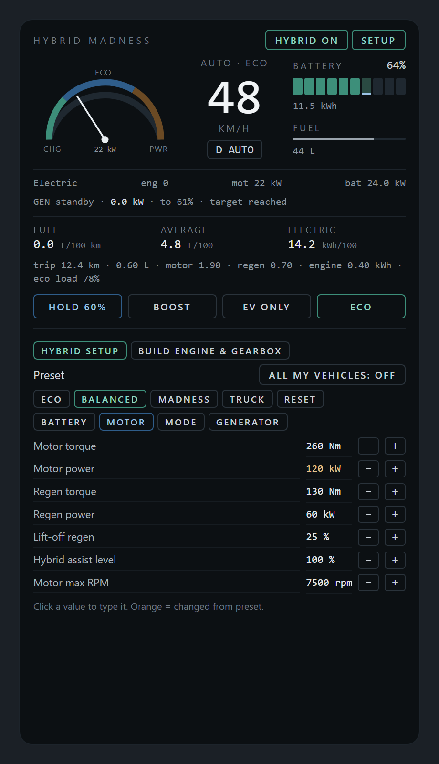
Task: Click the 130 Nm regen torque value
Action: coord(324,492)
